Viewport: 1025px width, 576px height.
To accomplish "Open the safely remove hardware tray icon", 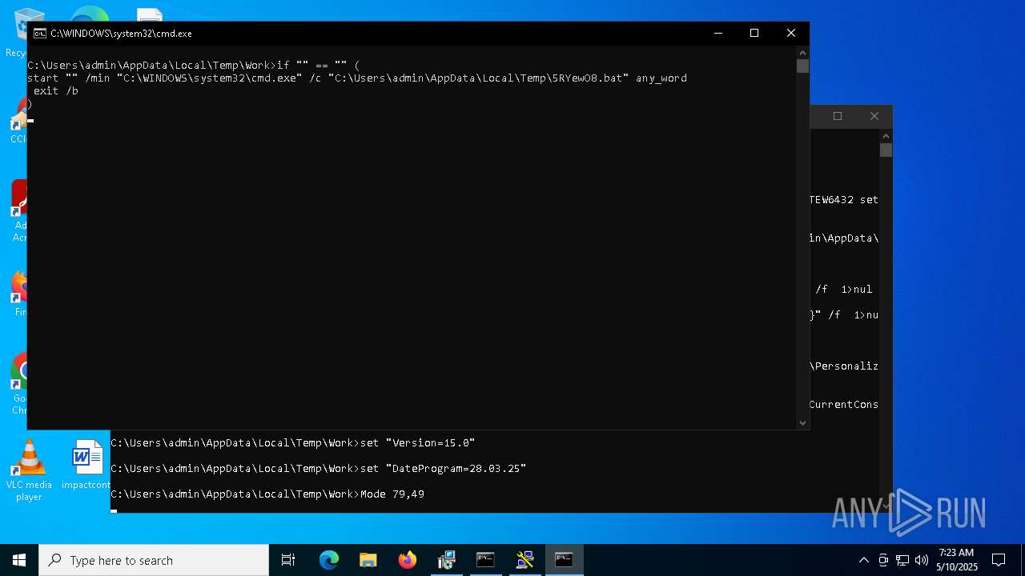I will pyautogui.click(x=883, y=560).
